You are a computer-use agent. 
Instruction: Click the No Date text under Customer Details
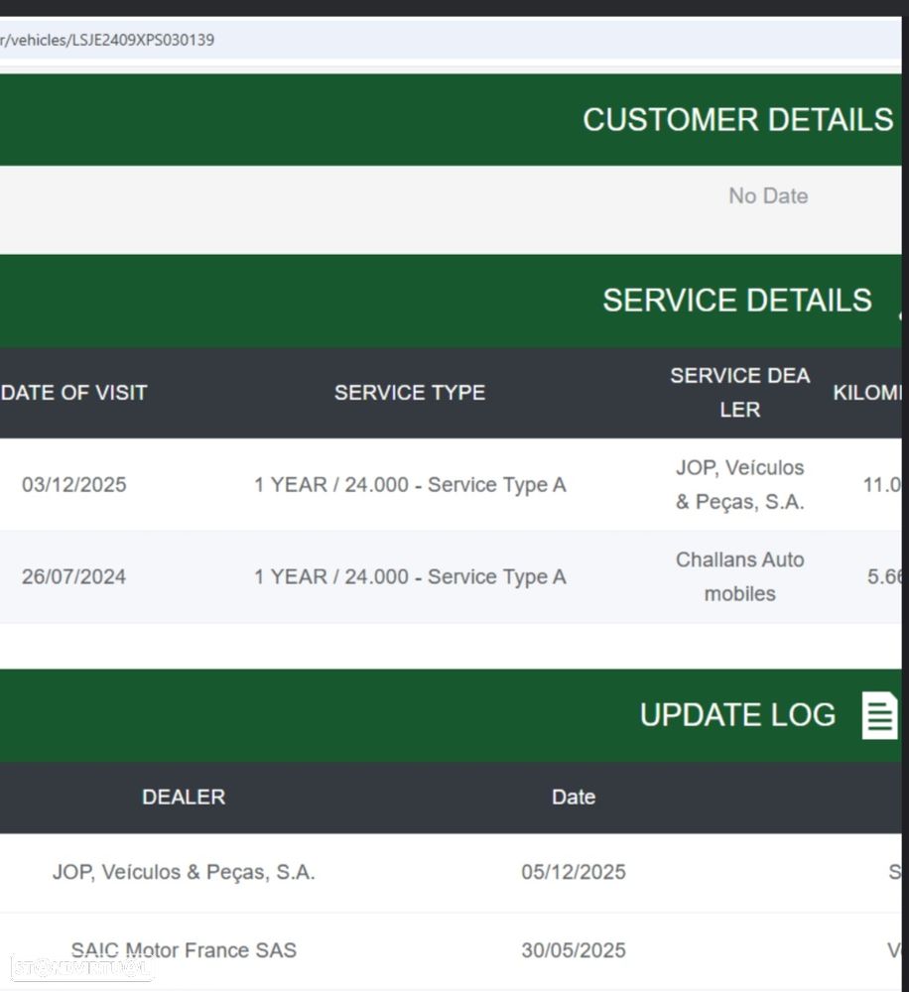click(x=767, y=196)
